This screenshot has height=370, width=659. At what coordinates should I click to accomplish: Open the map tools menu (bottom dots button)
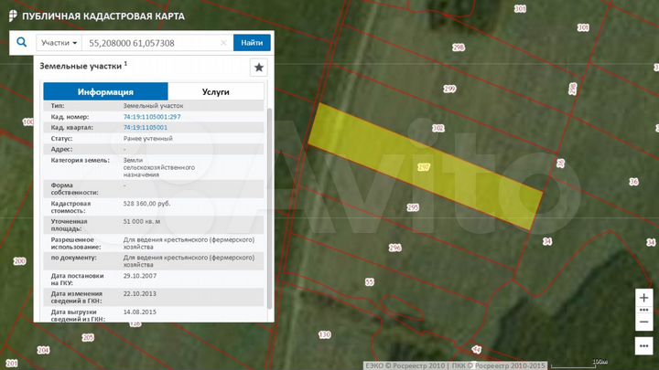point(644,346)
